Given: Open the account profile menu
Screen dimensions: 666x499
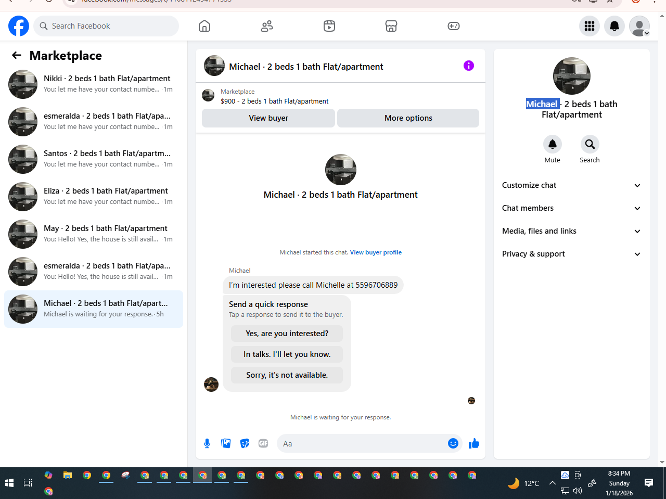Looking at the screenshot, I should (639, 26).
